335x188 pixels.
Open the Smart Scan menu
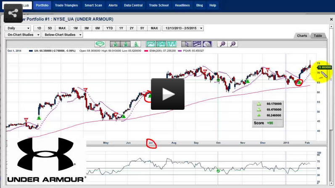(x=93, y=5)
